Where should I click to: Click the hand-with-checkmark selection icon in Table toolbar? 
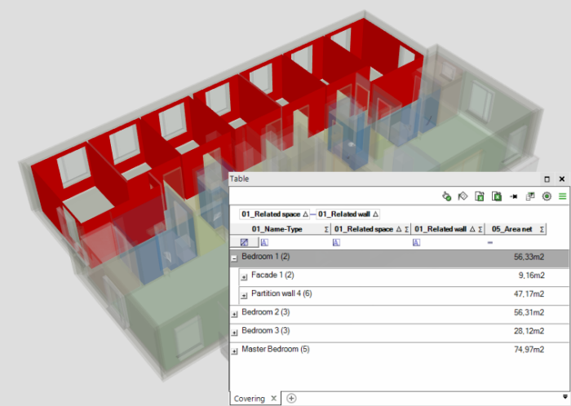(x=446, y=196)
